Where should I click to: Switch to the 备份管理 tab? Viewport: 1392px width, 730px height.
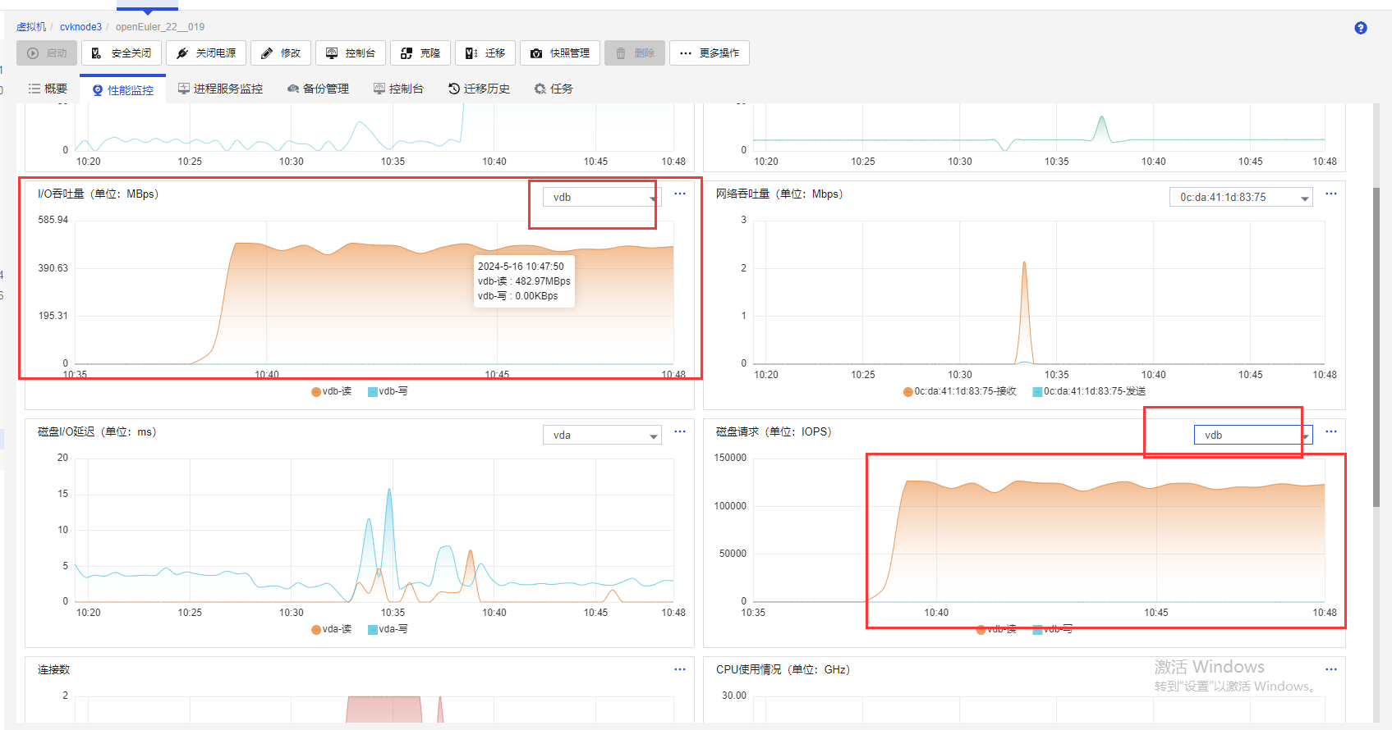click(x=318, y=89)
